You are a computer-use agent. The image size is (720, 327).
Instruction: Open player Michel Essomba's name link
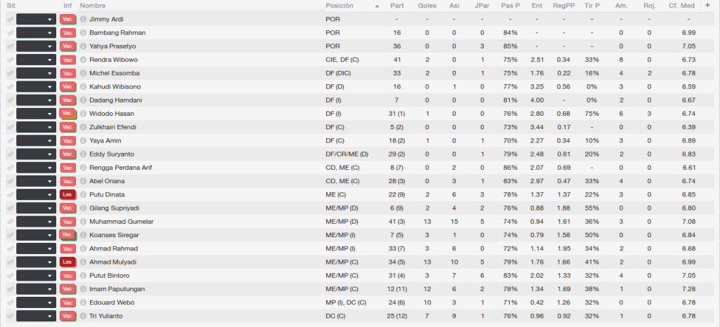tap(115, 73)
